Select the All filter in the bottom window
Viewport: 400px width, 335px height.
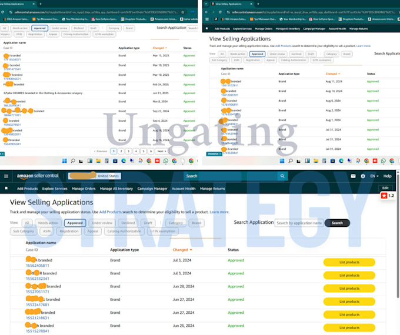click(x=27, y=223)
